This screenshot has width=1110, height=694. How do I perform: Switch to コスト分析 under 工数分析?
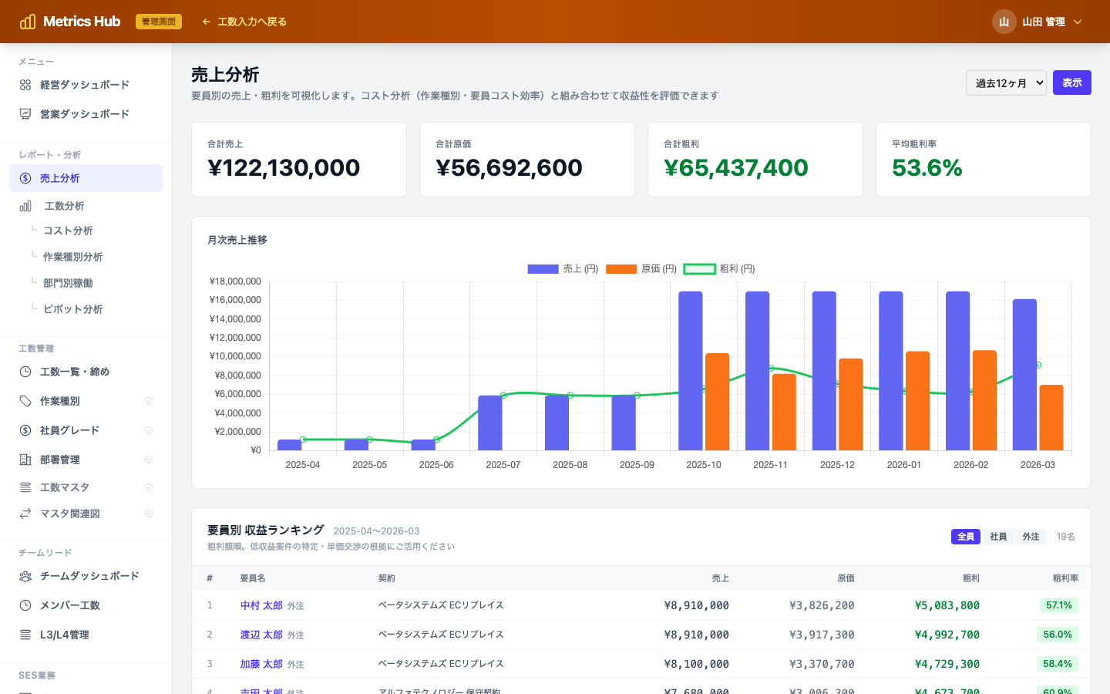click(69, 231)
